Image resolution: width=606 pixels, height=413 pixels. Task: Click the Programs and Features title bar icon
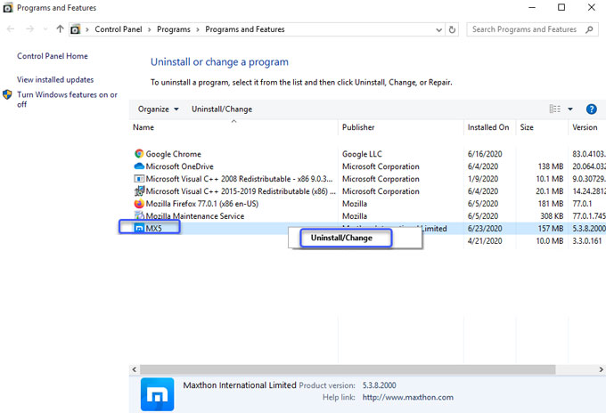(8, 8)
